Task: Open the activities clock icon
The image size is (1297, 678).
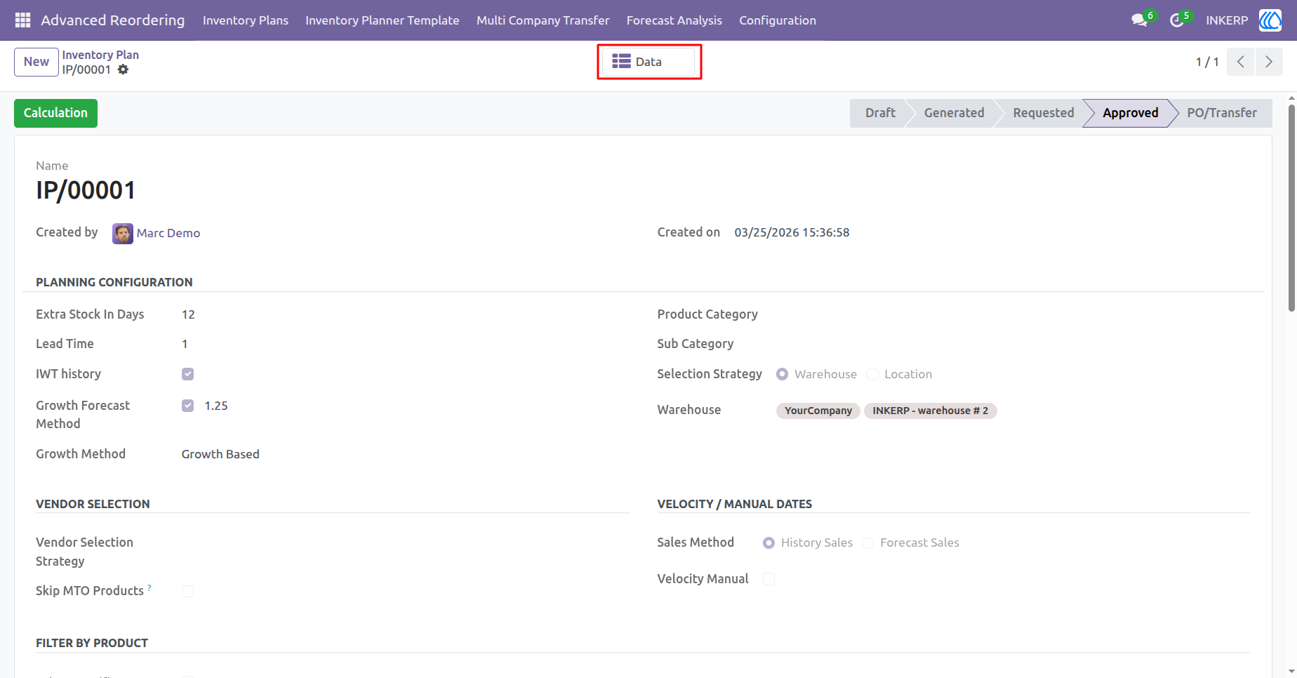Action: [x=1176, y=20]
